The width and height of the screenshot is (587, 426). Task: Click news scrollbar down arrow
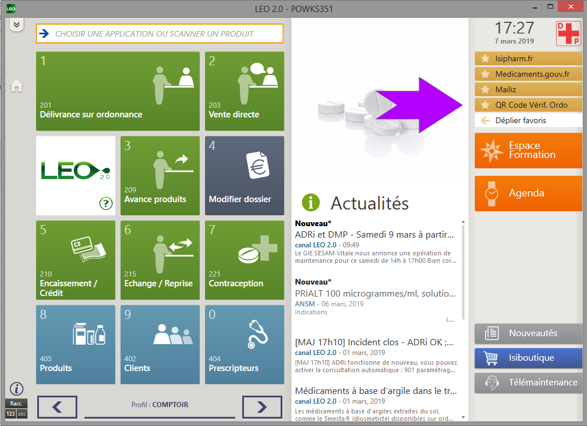click(x=463, y=417)
